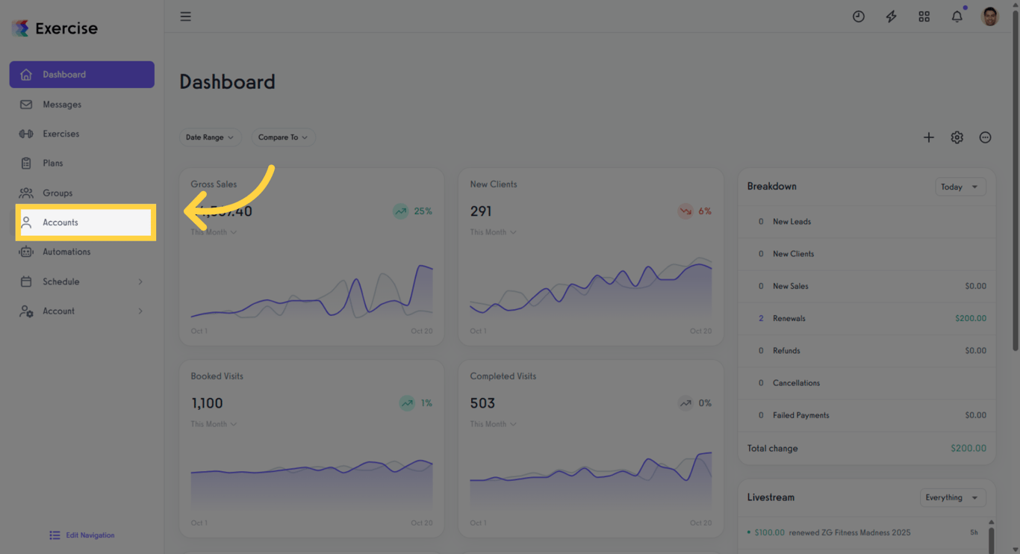The height and width of the screenshot is (554, 1020).
Task: Go to the Dashboard menu item
Action: coord(63,74)
